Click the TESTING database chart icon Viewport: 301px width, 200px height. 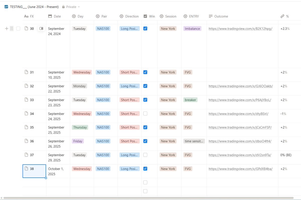pos(6,7)
